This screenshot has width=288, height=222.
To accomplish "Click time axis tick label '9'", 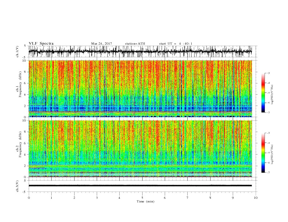I will coord(233,198).
